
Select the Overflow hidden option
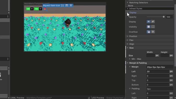tap(153, 32)
